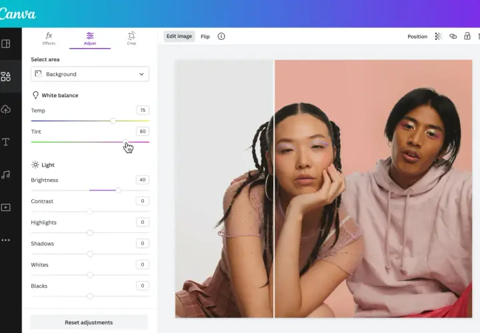Open the Elements shapes sidebar icon
480x333 pixels.
click(x=5, y=77)
